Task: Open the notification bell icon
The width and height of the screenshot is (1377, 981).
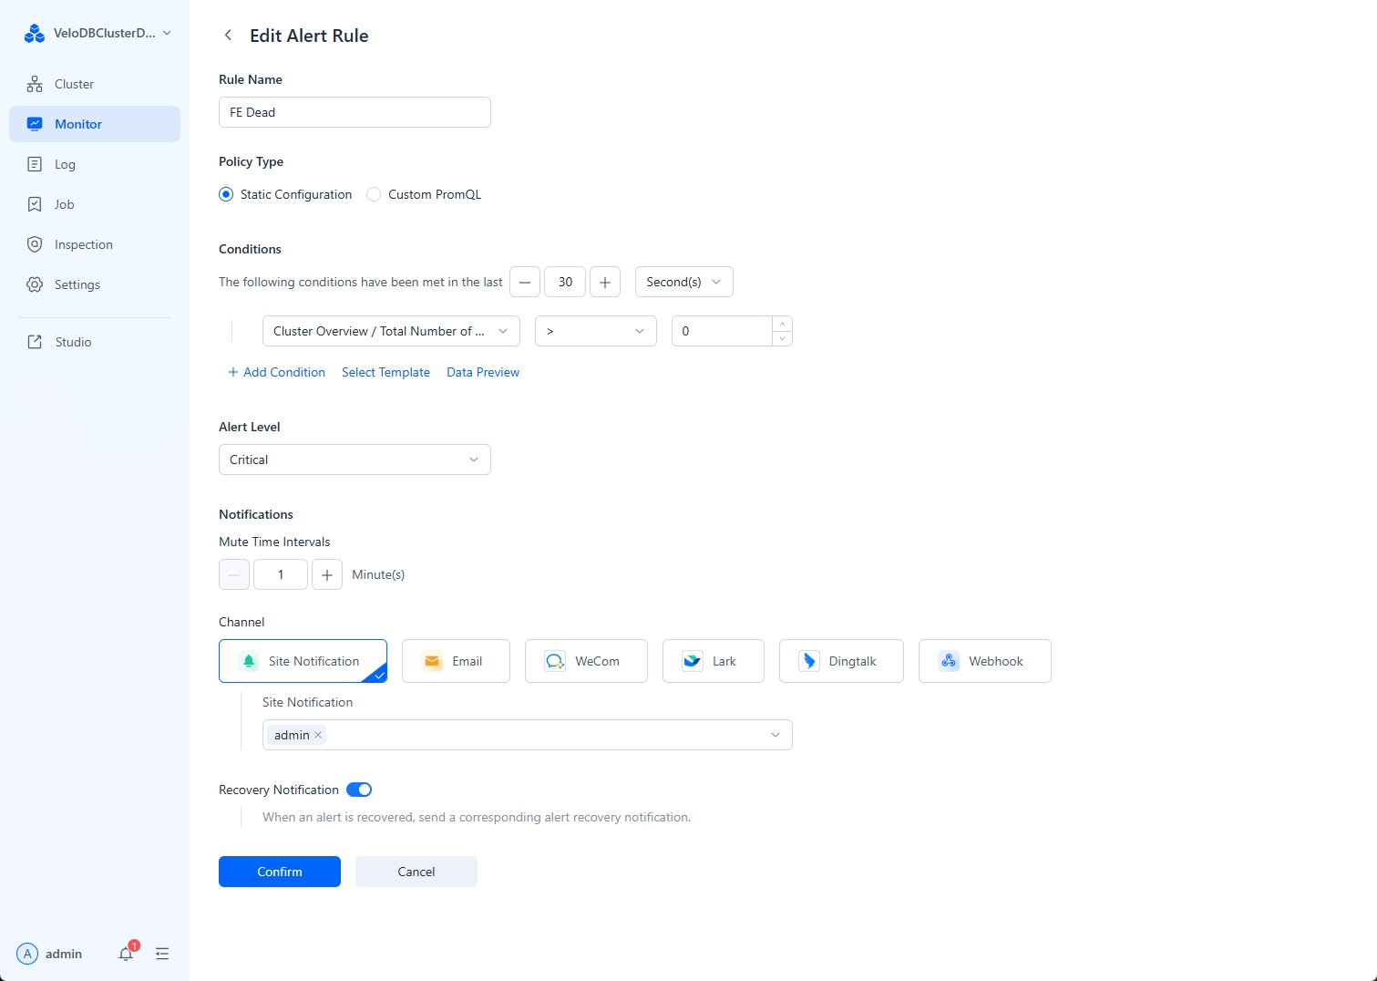Action: click(x=126, y=954)
